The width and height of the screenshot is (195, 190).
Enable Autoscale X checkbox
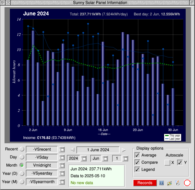click(167, 163)
